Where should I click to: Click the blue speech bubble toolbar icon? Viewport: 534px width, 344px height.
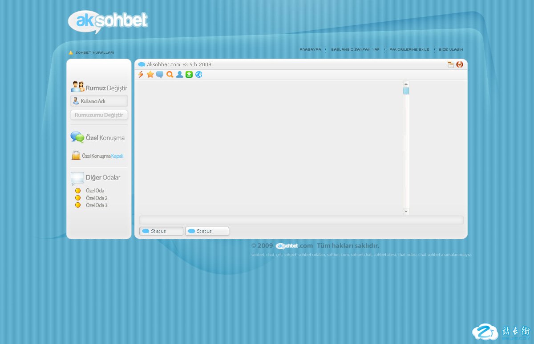160,75
